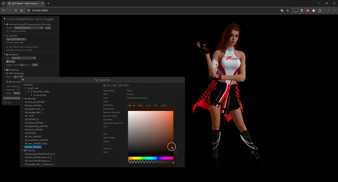Select the MI_Face_NPC002 material entry
Viewport: 338px width, 182px height.
coord(33,105)
